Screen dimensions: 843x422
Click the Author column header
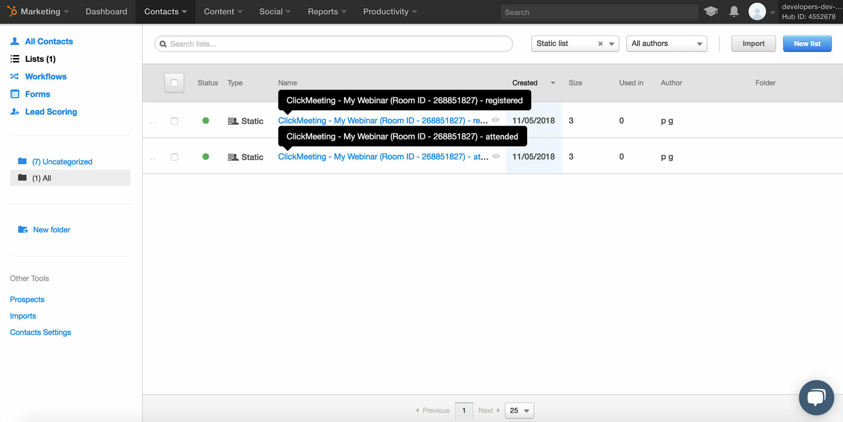click(x=671, y=83)
